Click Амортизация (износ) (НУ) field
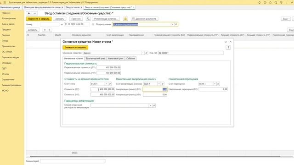This screenshot has width=294, height=165. coord(155,95)
